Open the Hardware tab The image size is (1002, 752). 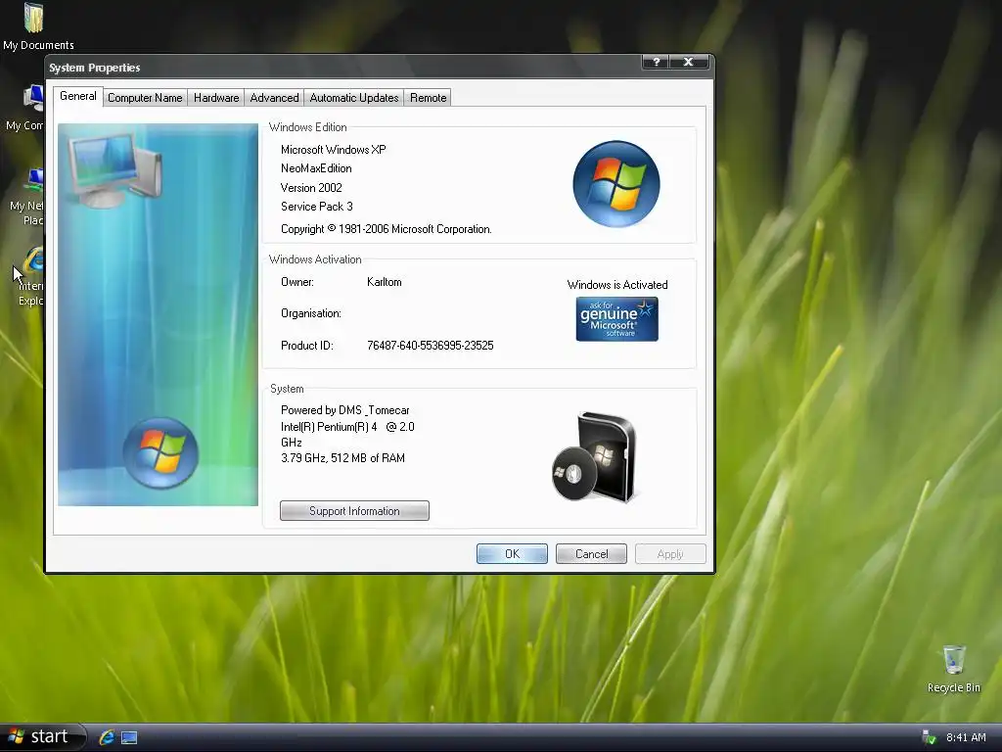click(216, 98)
